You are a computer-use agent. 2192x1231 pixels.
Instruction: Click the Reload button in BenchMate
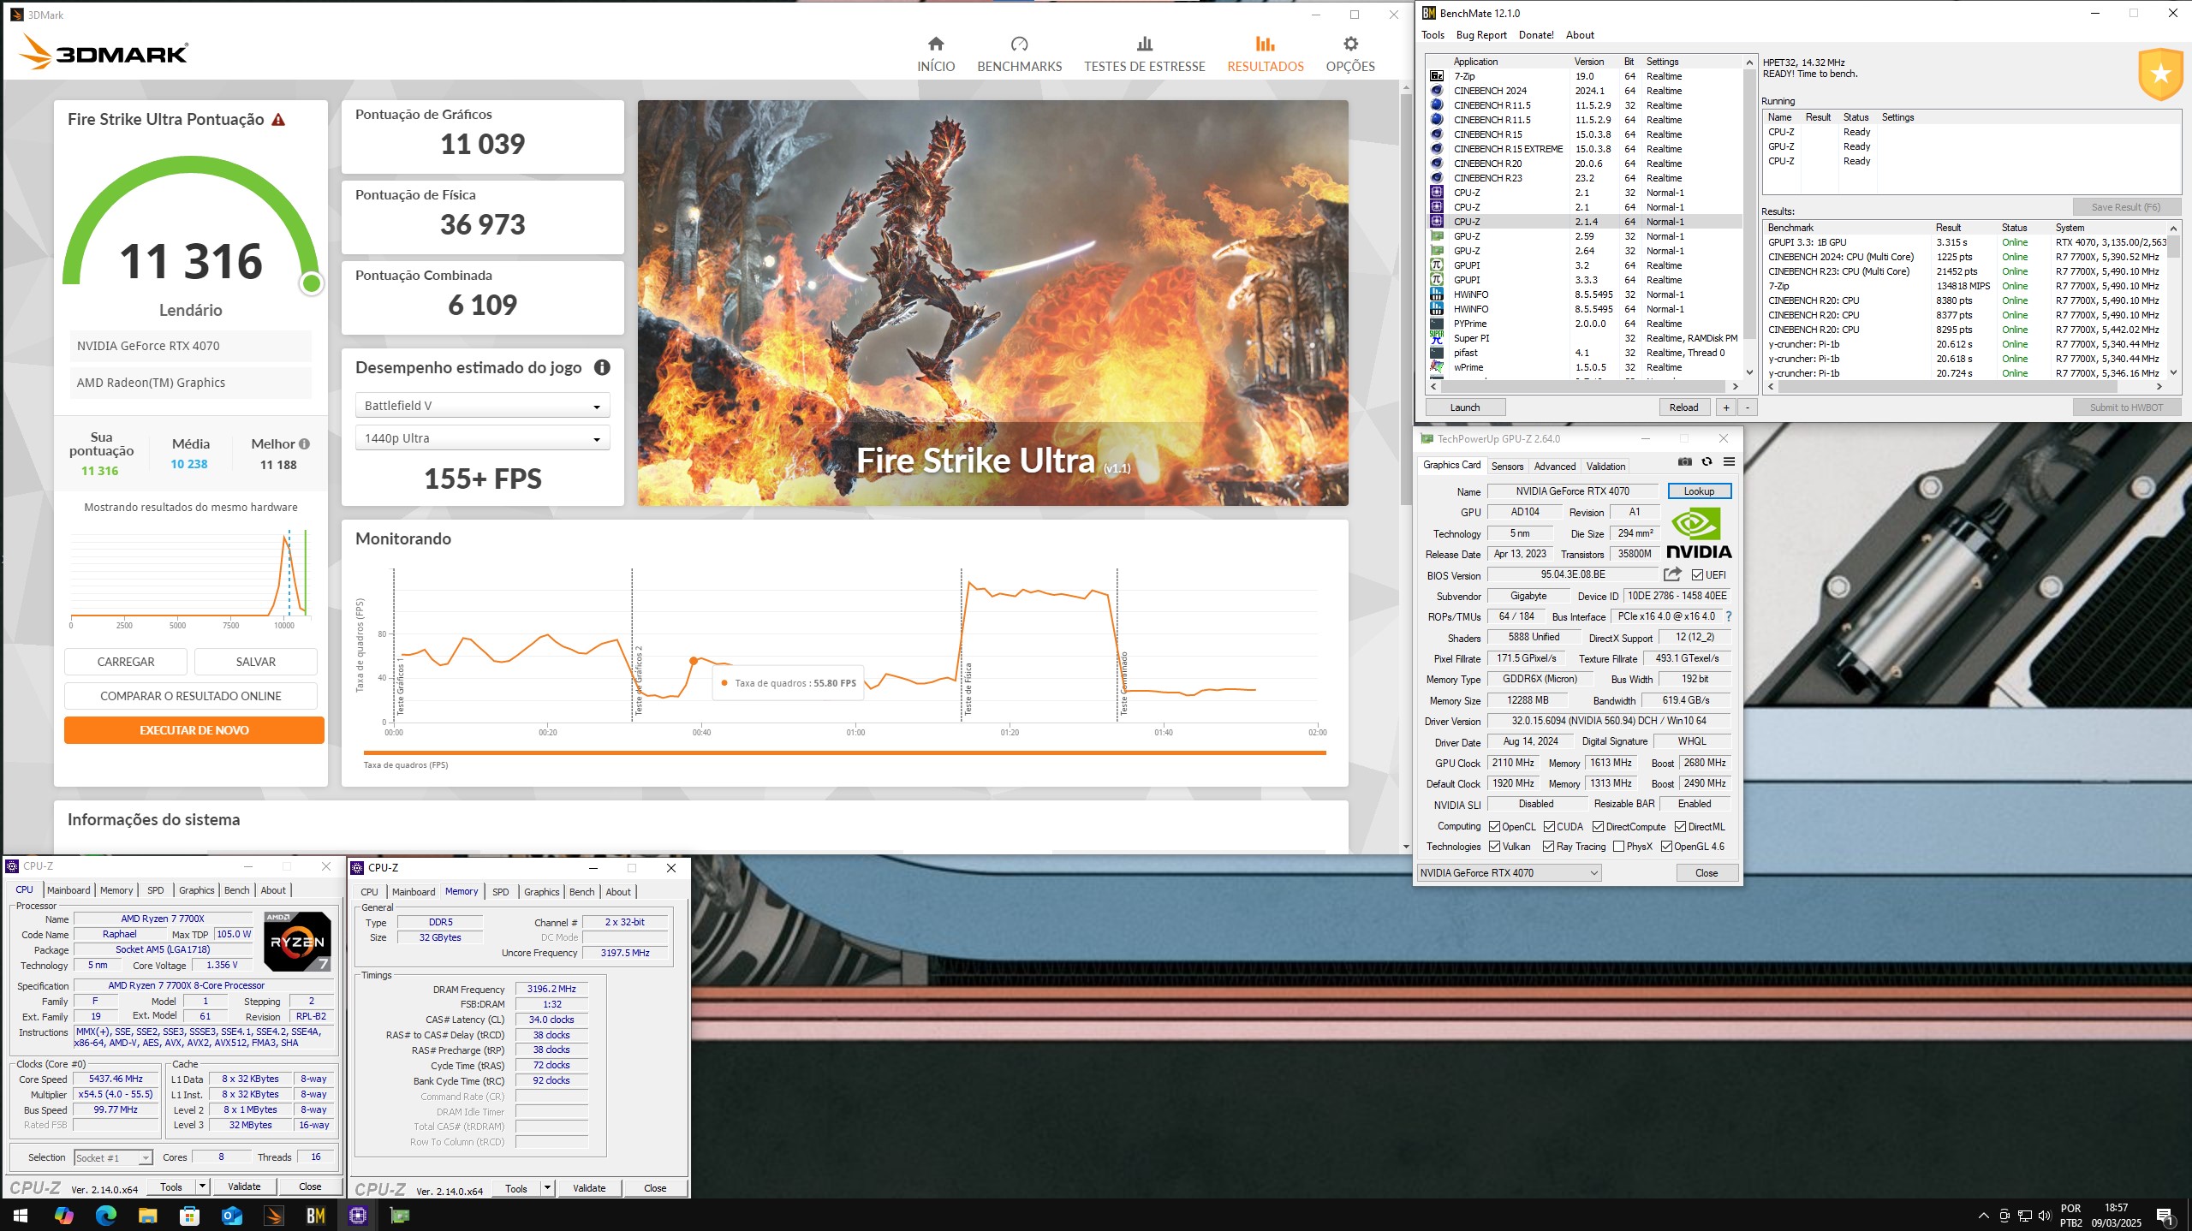1683,407
